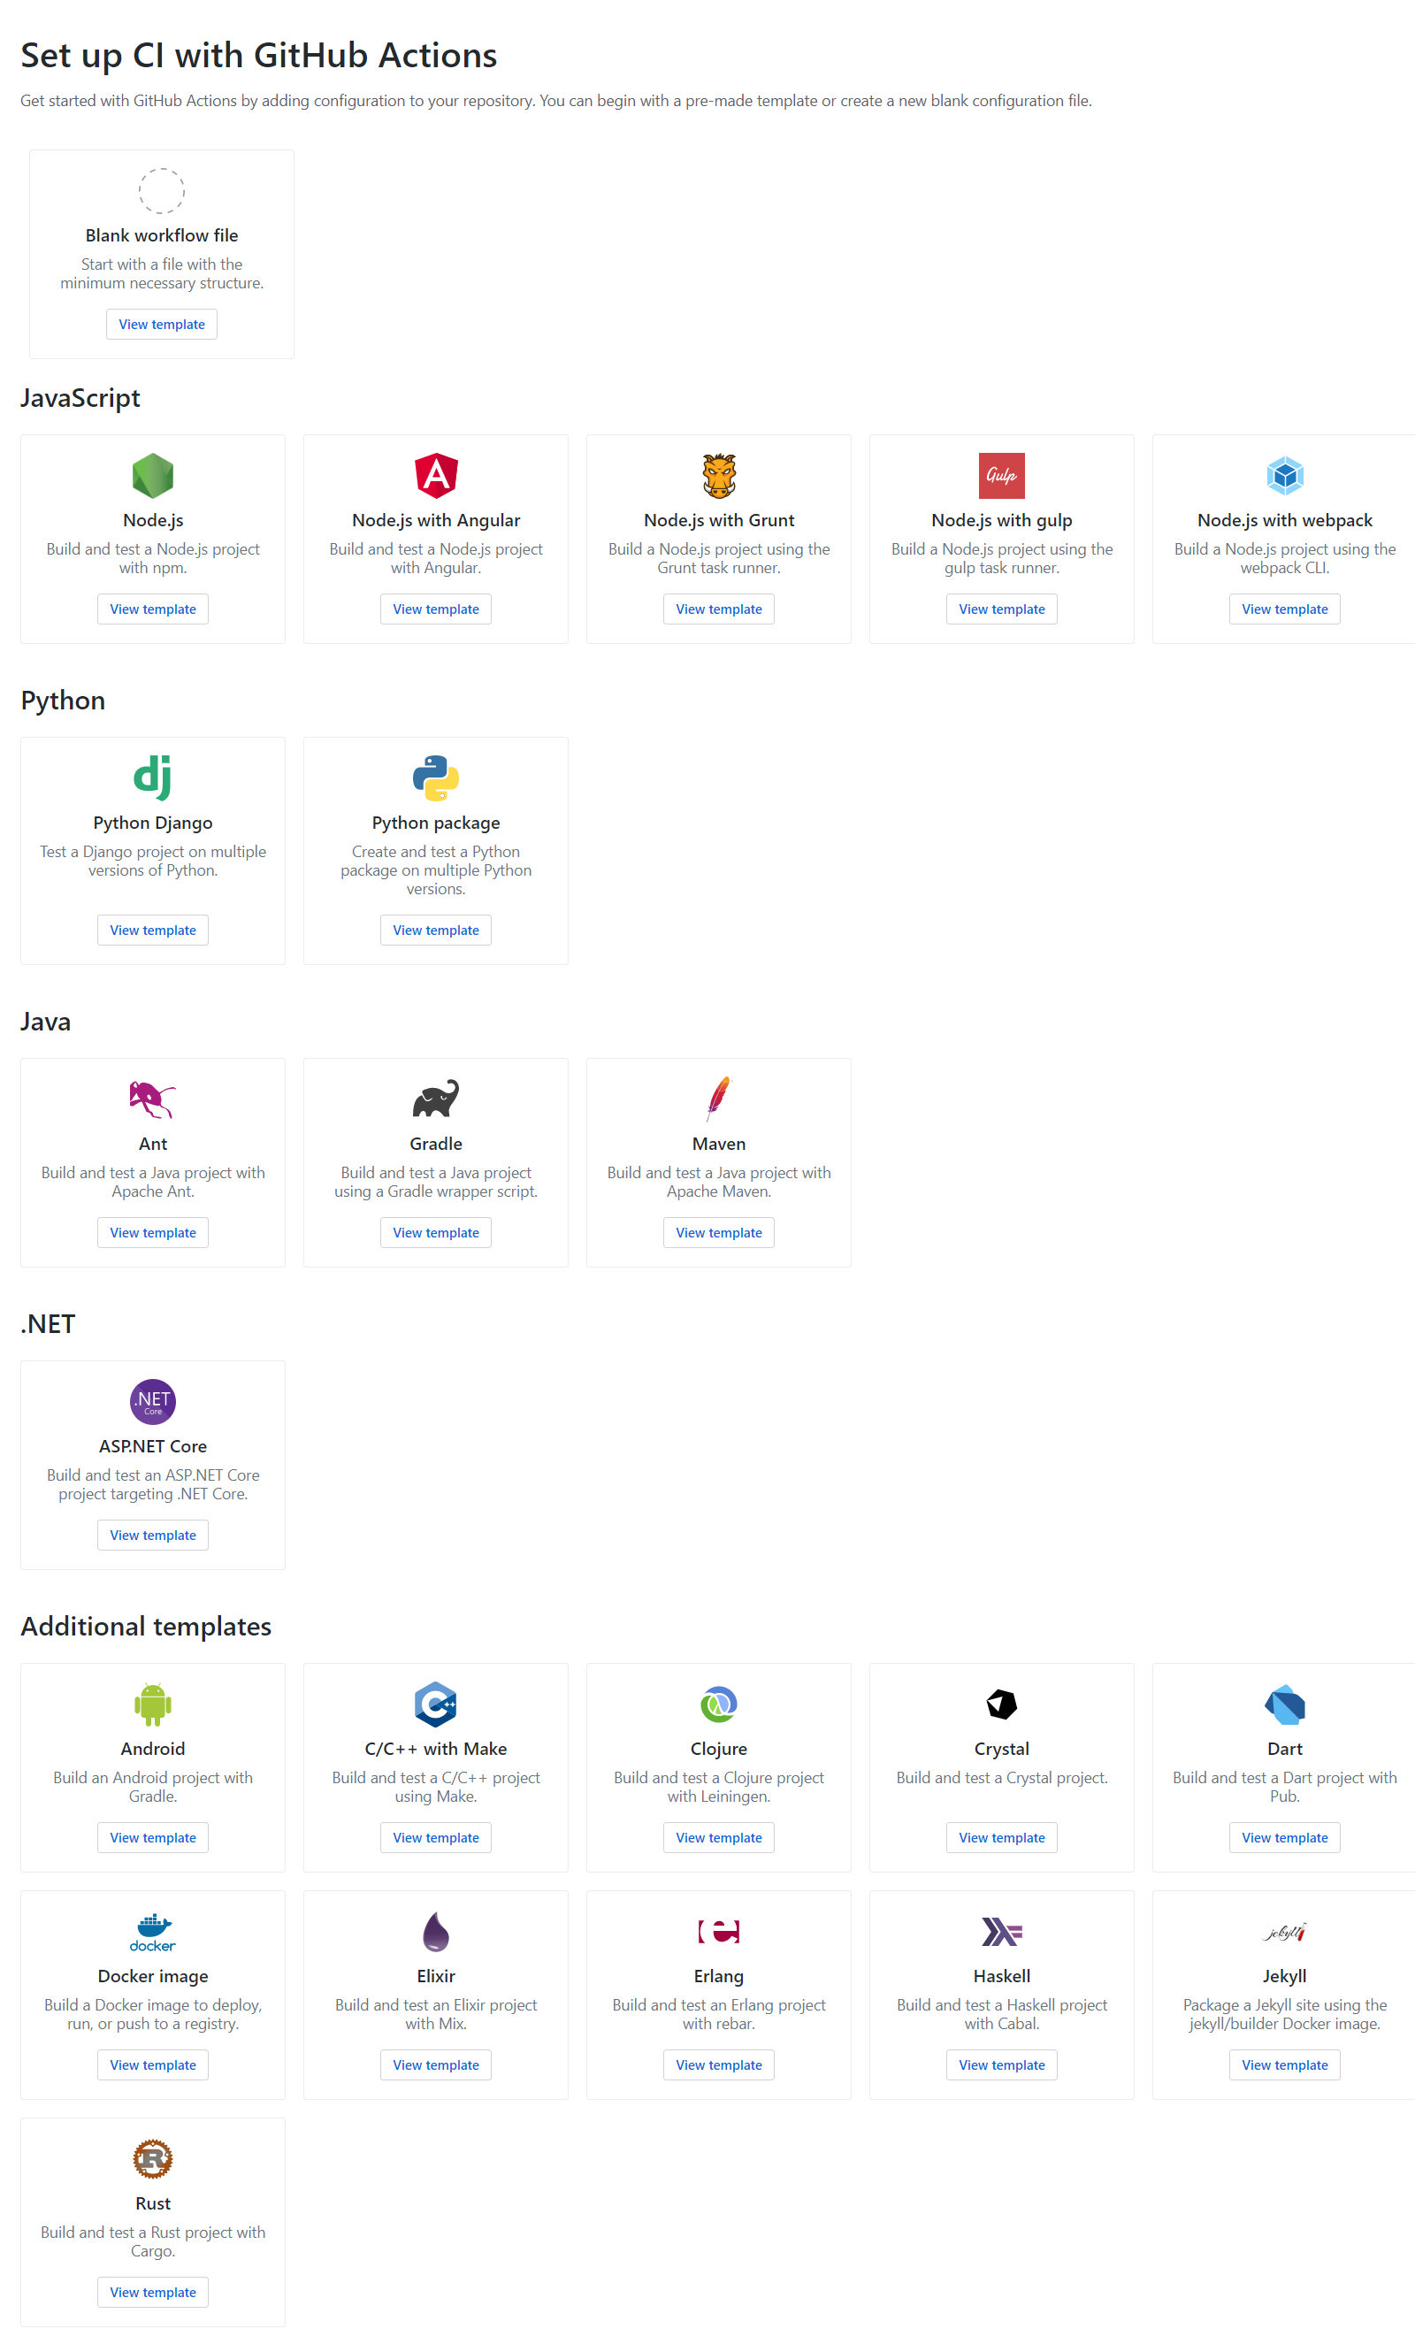This screenshot has width=1415, height=2344.
Task: Click the purple .NET Core icon
Action: pyautogui.click(x=153, y=1401)
